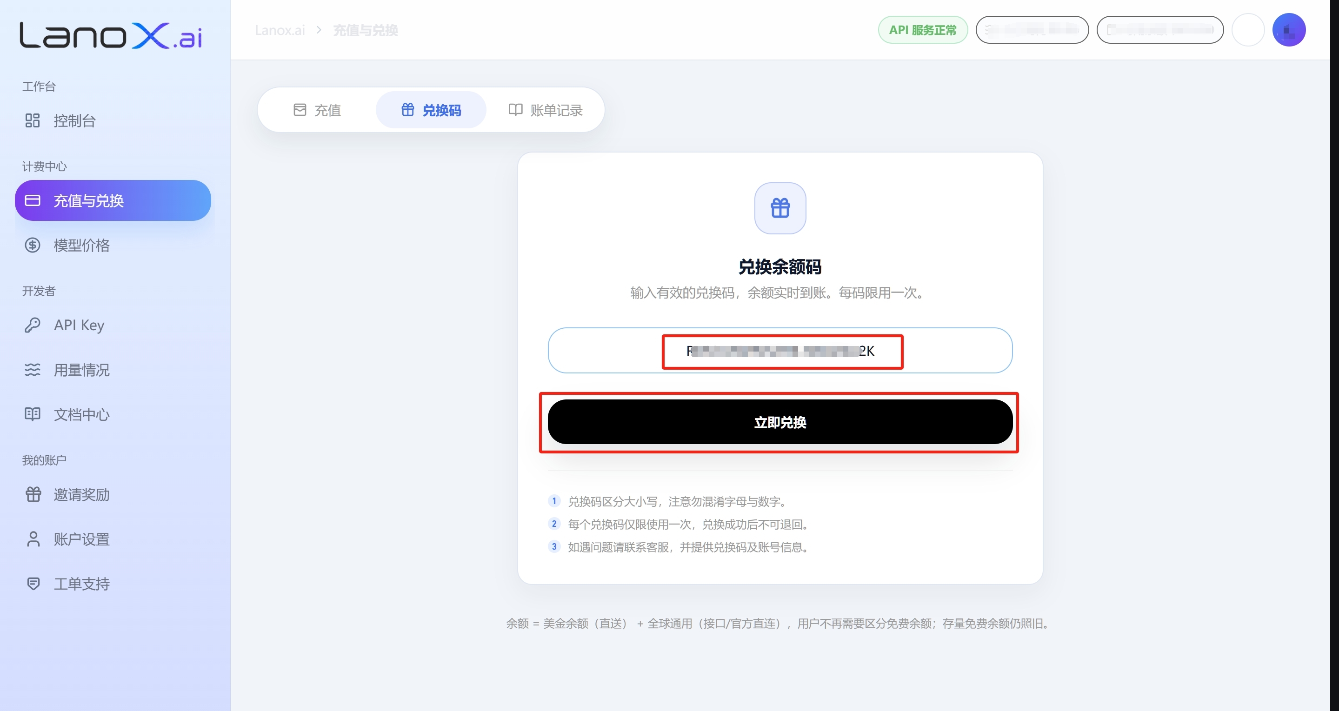Click the book icon on the 账单记录 tab
The image size is (1339, 711).
pos(515,110)
